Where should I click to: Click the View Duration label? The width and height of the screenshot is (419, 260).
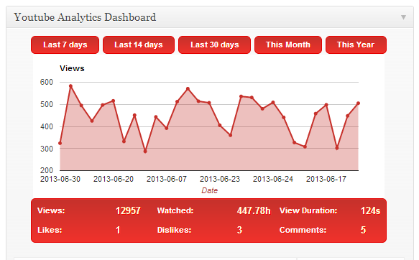point(308,211)
